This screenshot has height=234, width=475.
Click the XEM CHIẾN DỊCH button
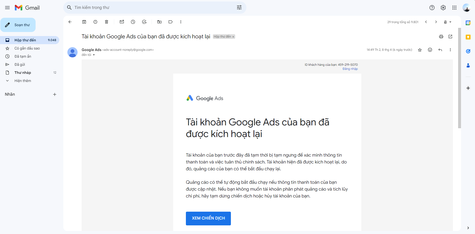pos(208,219)
